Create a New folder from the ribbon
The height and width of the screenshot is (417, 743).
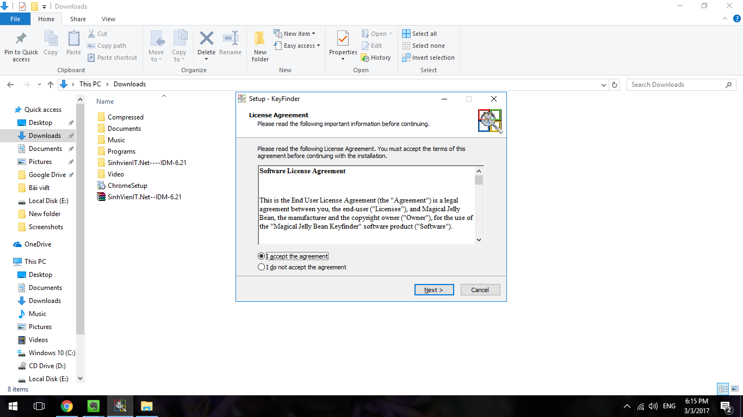click(x=260, y=46)
